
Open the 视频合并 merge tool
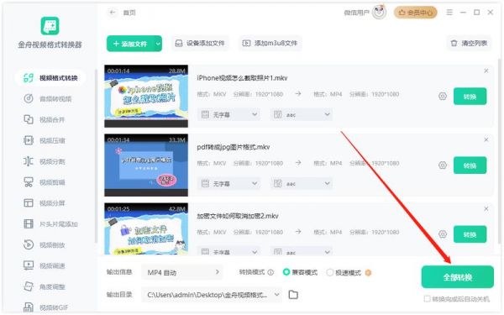[45, 119]
